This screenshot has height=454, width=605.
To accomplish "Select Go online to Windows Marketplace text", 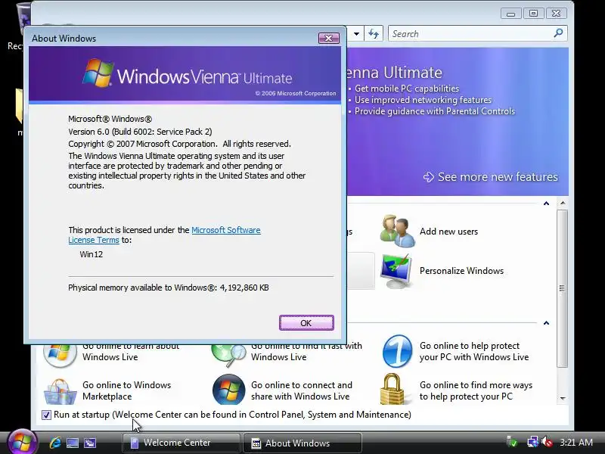I will [126, 390].
